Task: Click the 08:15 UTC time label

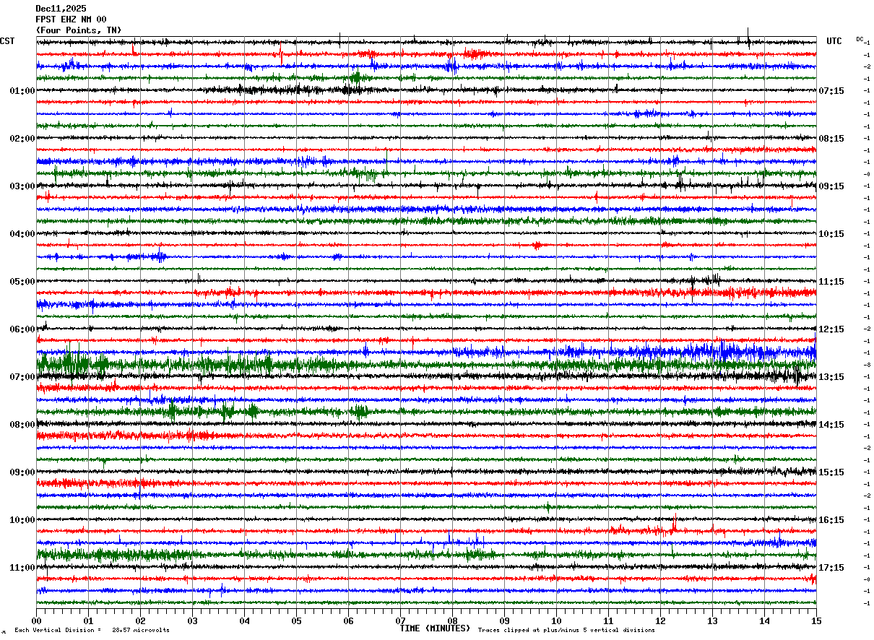Action: click(831, 139)
